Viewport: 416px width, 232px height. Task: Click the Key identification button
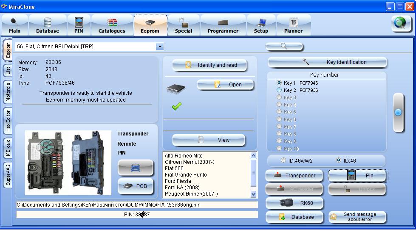327,62
